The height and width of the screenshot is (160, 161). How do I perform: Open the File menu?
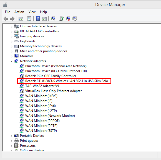point(7,12)
